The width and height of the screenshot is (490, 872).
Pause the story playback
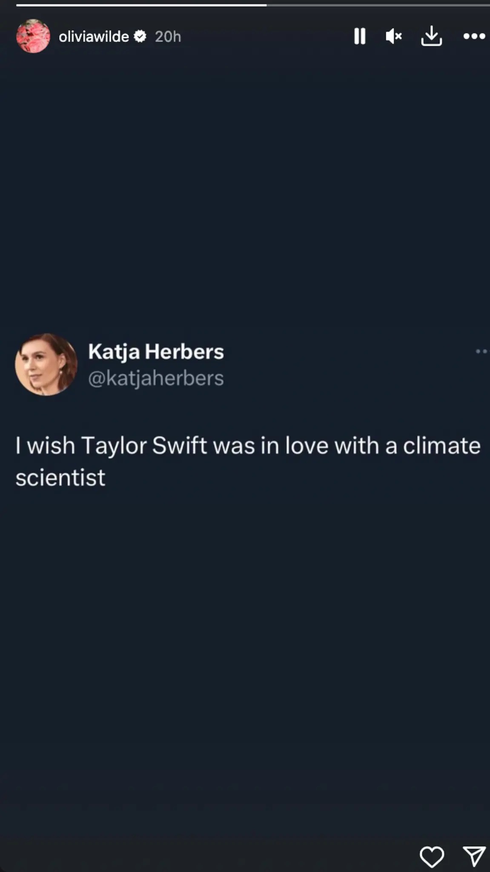click(360, 37)
